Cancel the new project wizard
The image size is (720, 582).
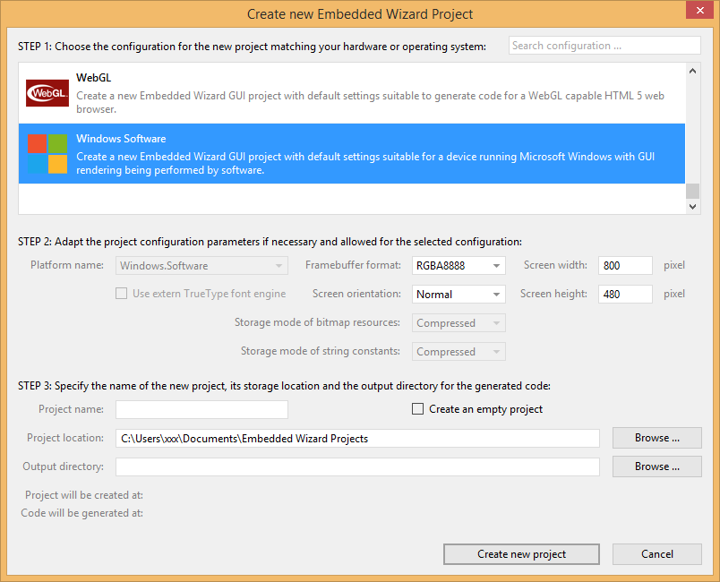click(x=656, y=554)
